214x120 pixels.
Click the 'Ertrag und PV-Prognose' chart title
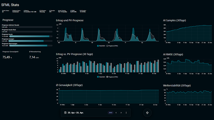point(70,21)
